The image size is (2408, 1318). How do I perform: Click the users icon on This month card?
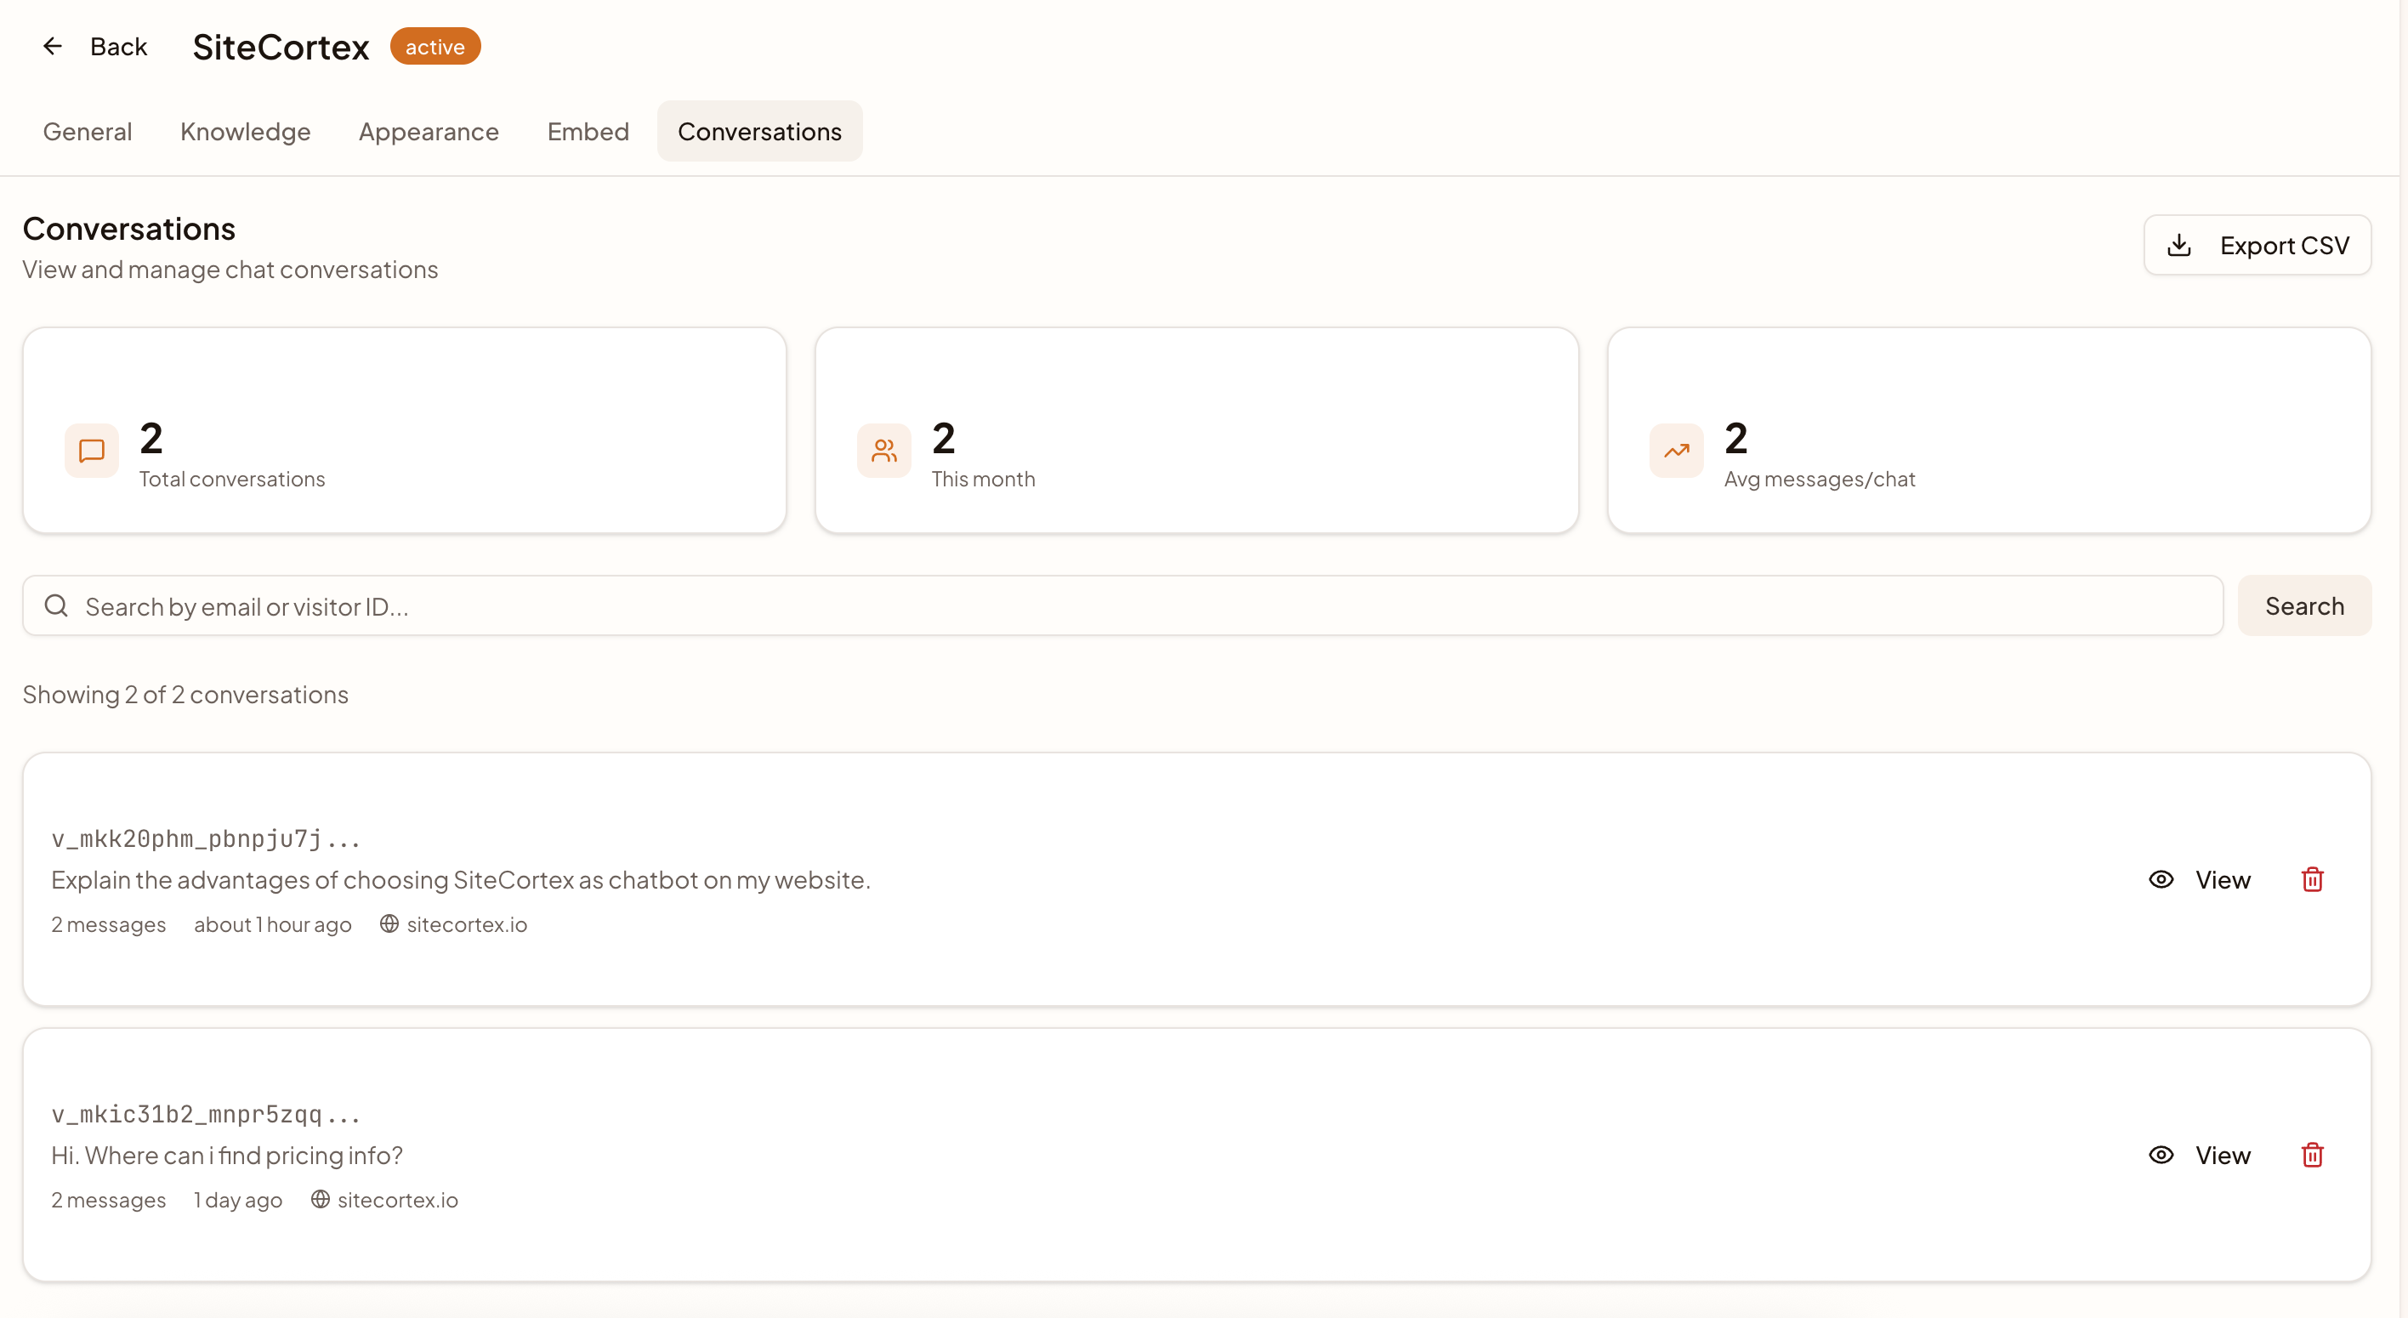click(883, 452)
